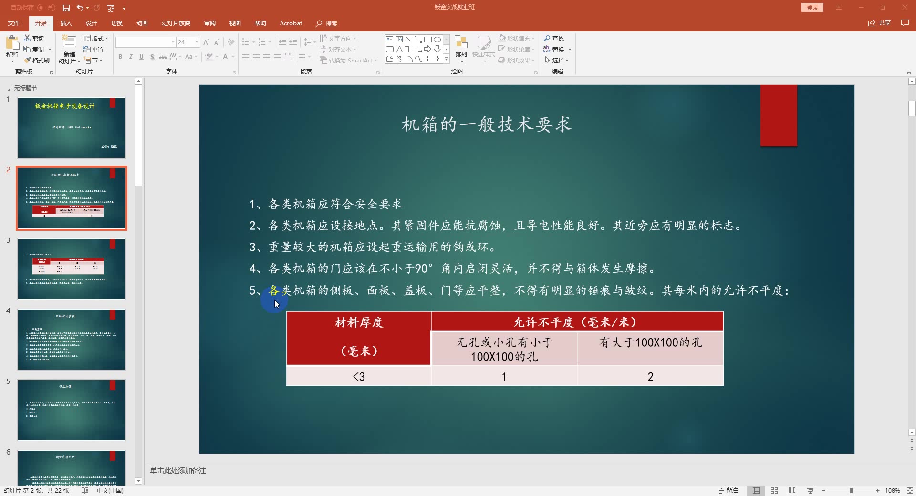
Task: Click the 共享 (Share) button
Action: [879, 23]
